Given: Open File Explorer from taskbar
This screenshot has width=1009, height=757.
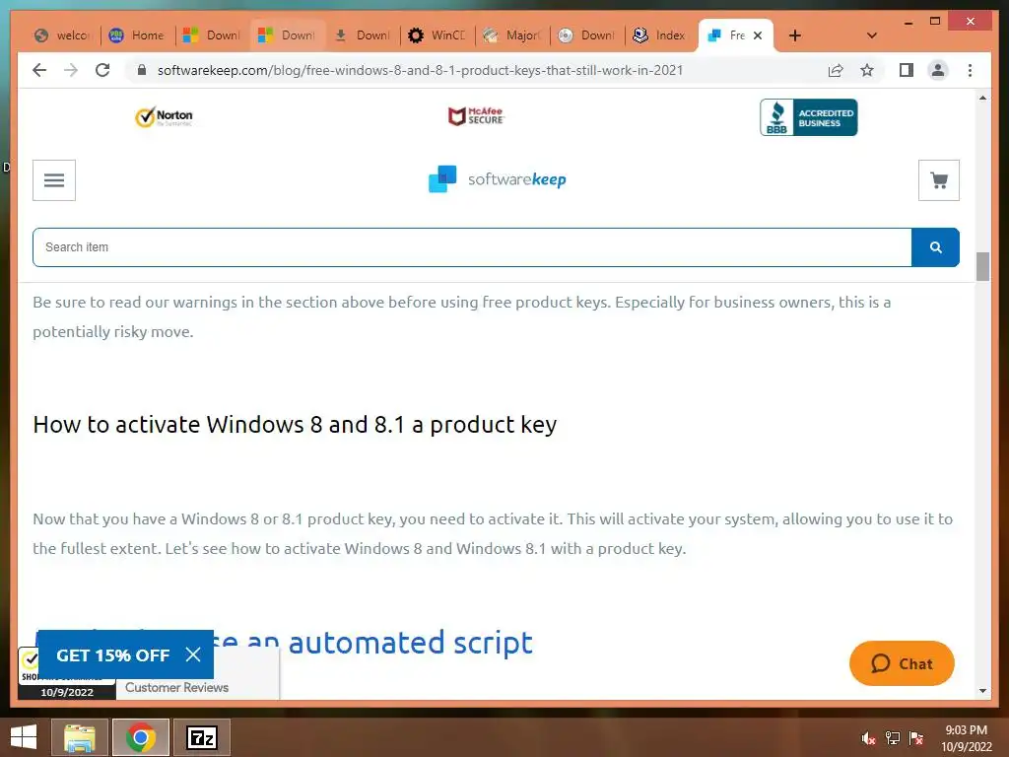Looking at the screenshot, I should [x=80, y=737].
